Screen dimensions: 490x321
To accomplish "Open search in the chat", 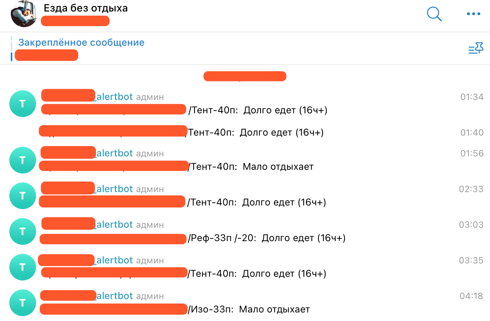I will pos(434,14).
